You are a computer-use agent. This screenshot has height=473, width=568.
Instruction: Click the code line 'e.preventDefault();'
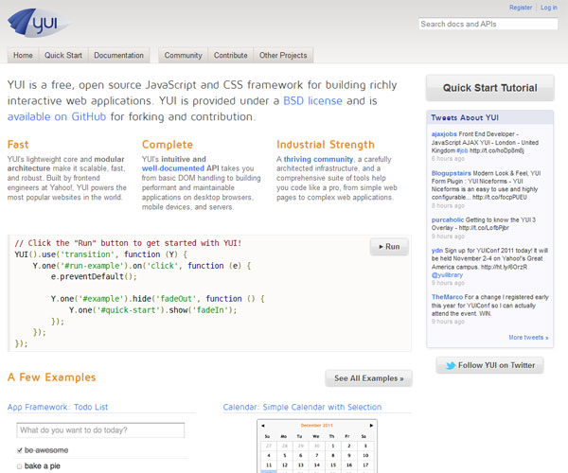coord(94,277)
